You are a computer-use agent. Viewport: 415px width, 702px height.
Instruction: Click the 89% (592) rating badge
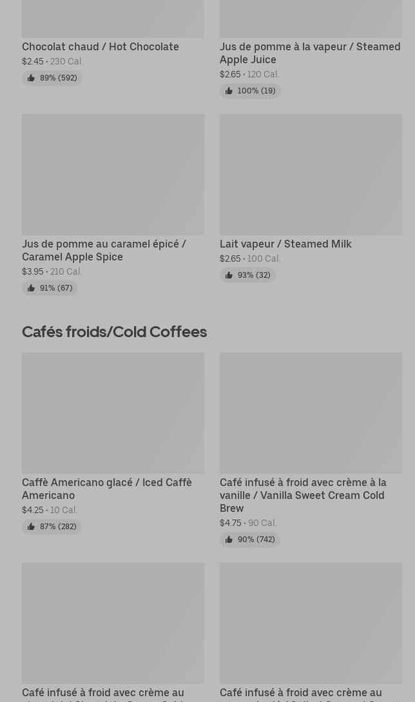(x=52, y=78)
